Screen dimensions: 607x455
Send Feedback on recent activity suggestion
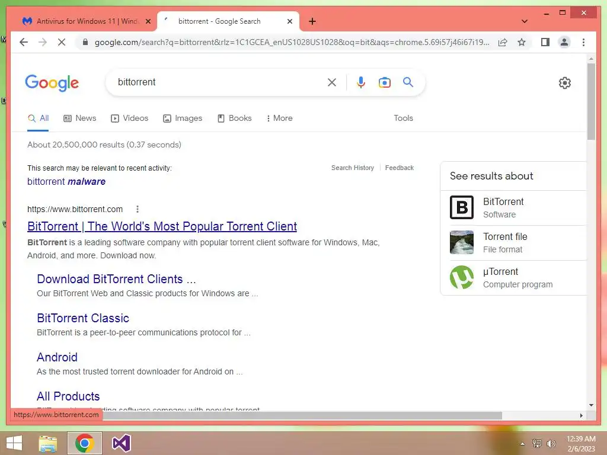coord(399,168)
